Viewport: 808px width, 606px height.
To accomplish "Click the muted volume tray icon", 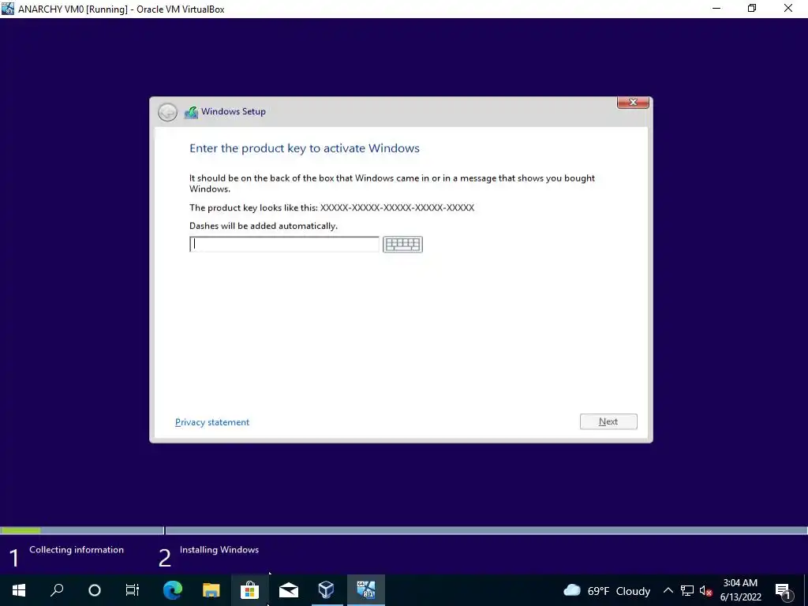I will point(705,590).
